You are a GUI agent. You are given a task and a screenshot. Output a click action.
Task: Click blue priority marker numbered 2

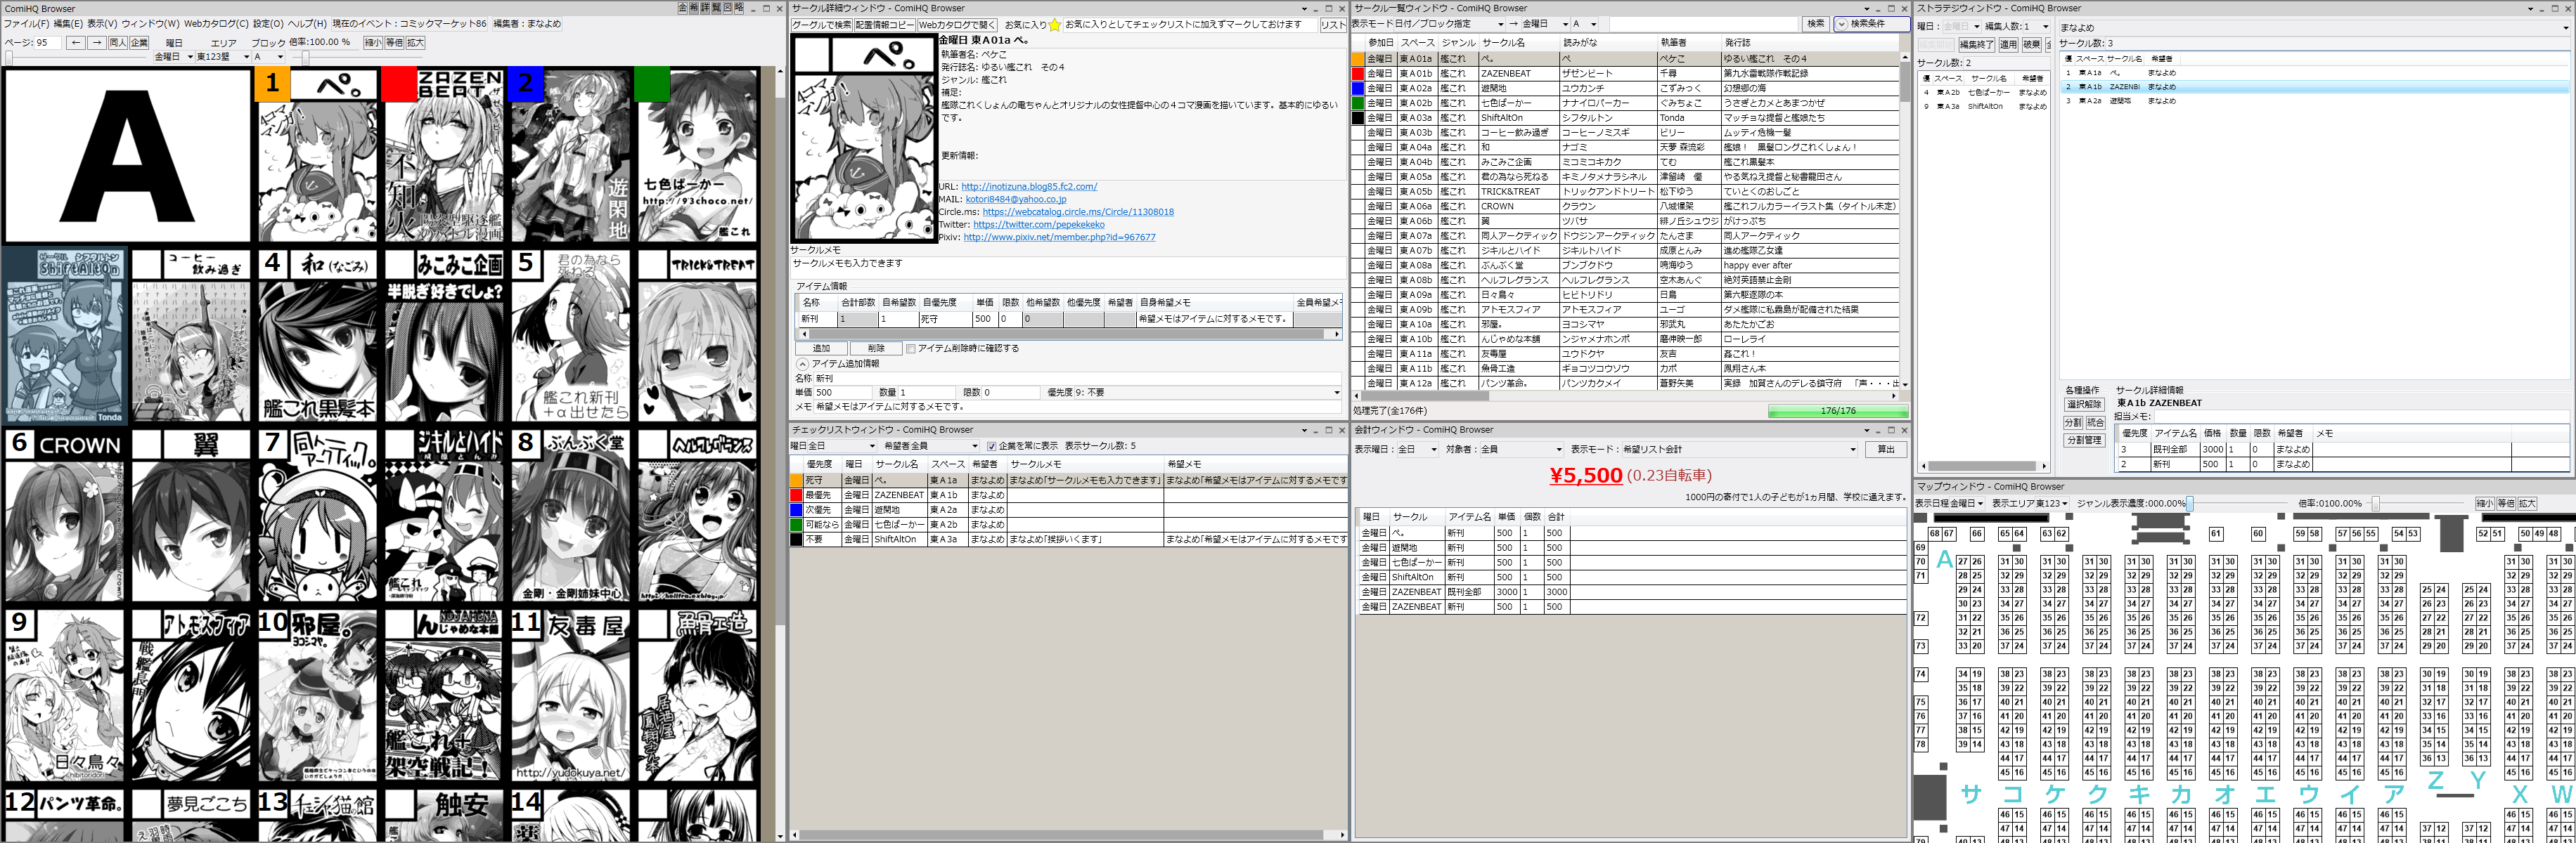pyautogui.click(x=526, y=83)
